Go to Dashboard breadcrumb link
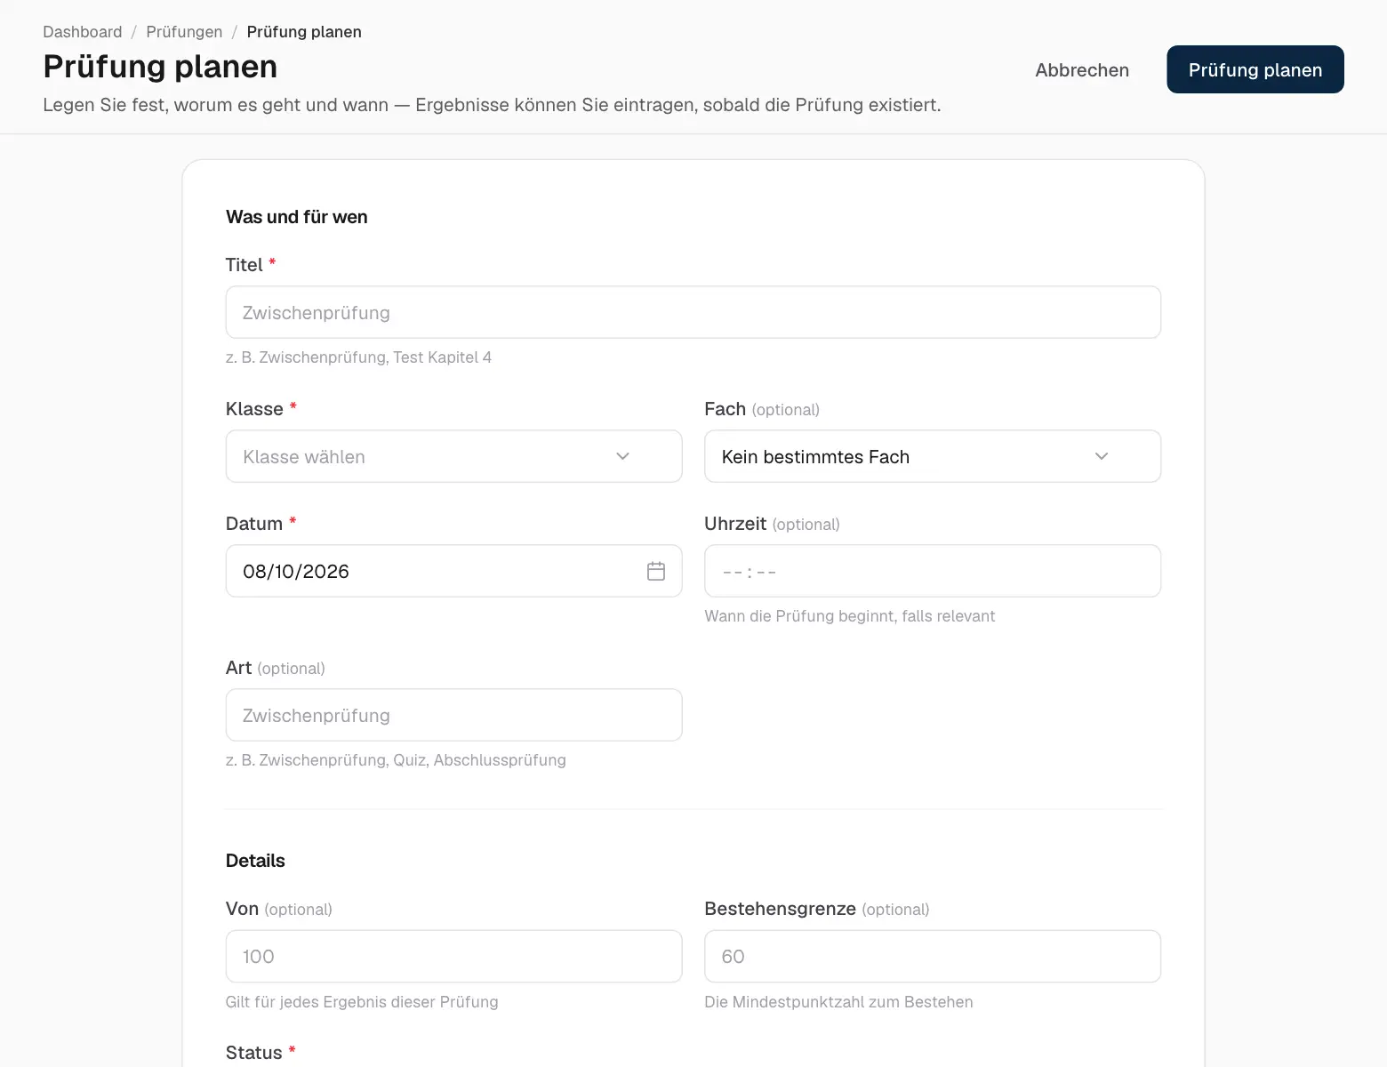 tap(83, 32)
